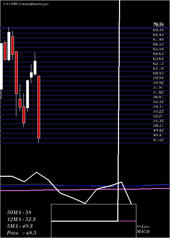170x238 pixels.
Task: Click the 52.27 price axis label
Action: [x=158, y=116]
